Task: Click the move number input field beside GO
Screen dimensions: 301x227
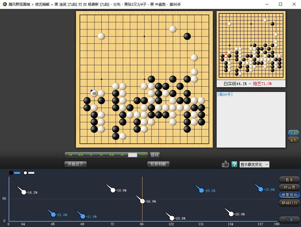Action: click(x=133, y=155)
